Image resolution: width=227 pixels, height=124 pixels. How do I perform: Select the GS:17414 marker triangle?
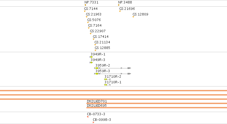pyautogui.click(x=94, y=39)
